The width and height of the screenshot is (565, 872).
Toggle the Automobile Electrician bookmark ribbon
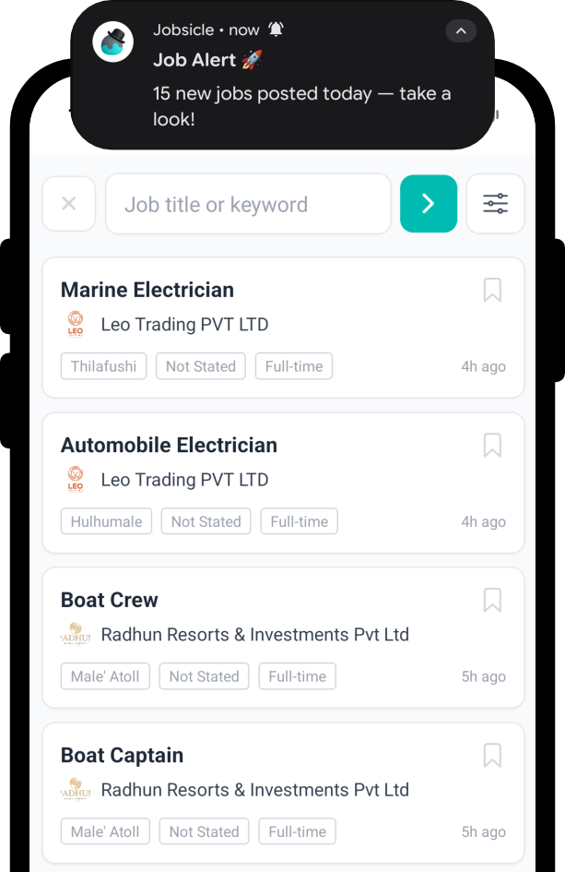pos(492,445)
